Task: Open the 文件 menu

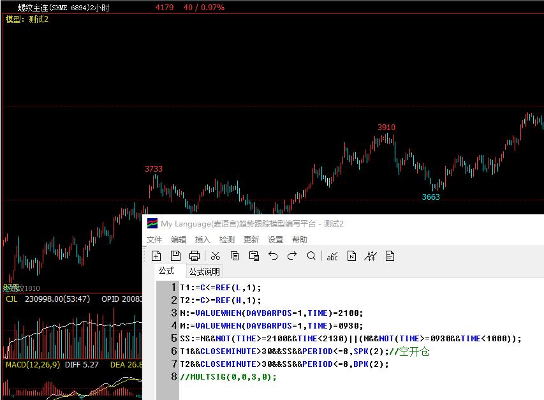Action: click(154, 240)
